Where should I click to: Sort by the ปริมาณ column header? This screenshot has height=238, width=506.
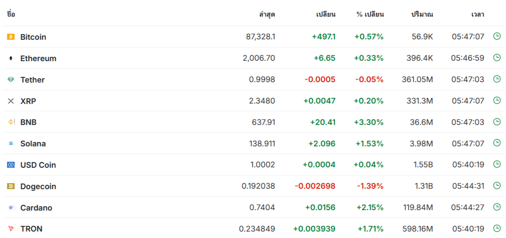click(422, 14)
